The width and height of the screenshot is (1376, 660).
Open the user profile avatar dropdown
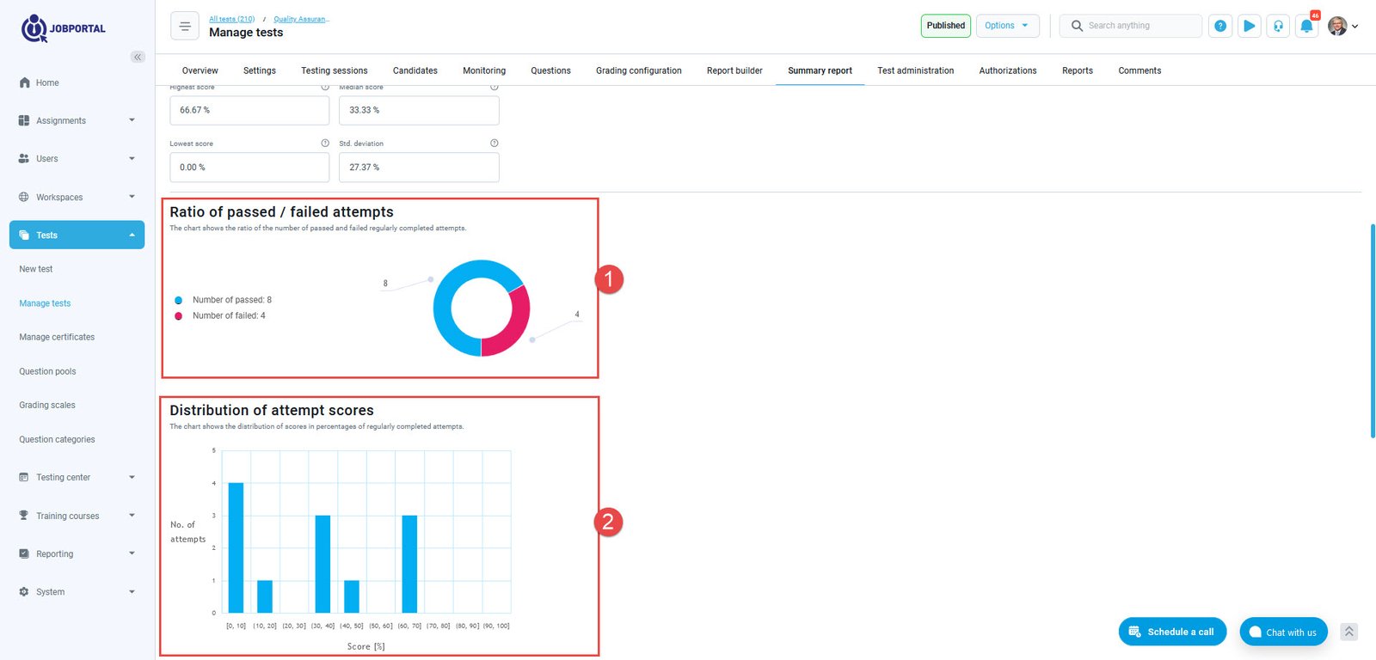pyautogui.click(x=1342, y=26)
